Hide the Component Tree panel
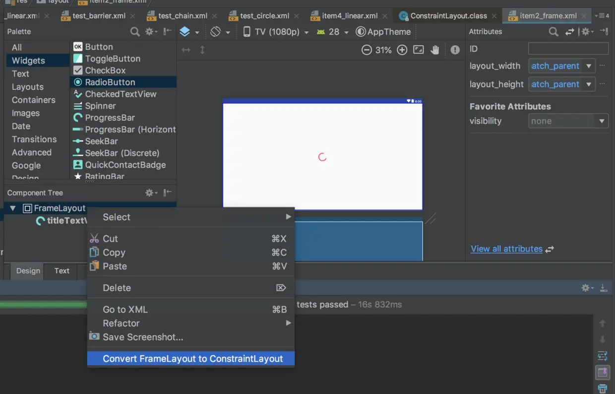Screen dimensions: 615x394 (x=168, y=193)
